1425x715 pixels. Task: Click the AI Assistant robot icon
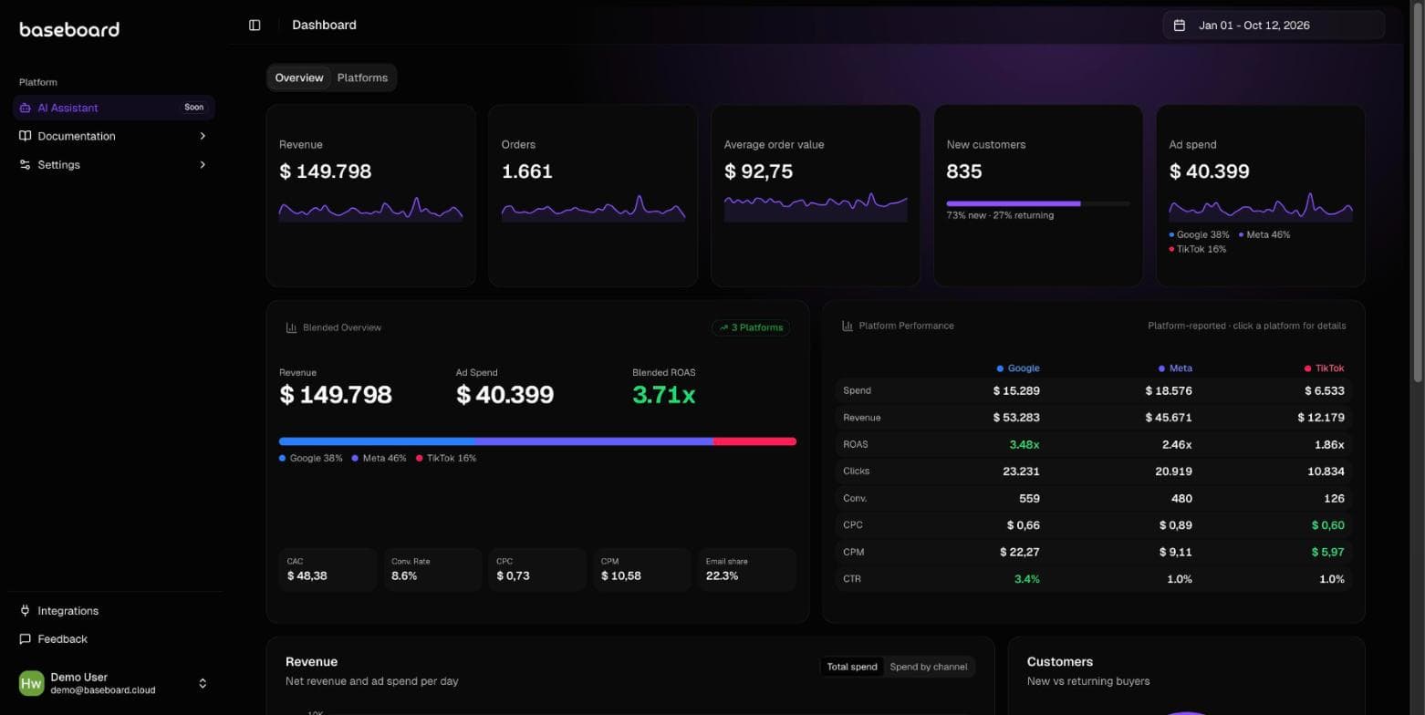26,108
